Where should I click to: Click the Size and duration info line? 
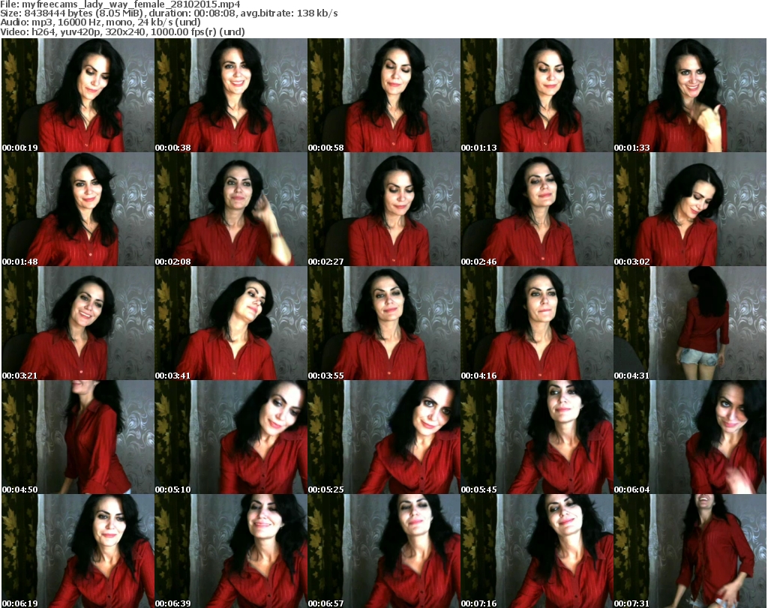tap(169, 13)
